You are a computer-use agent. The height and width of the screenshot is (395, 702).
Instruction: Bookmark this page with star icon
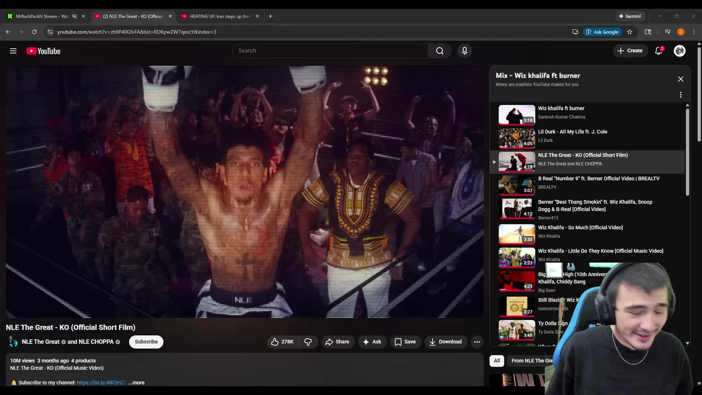[630, 32]
